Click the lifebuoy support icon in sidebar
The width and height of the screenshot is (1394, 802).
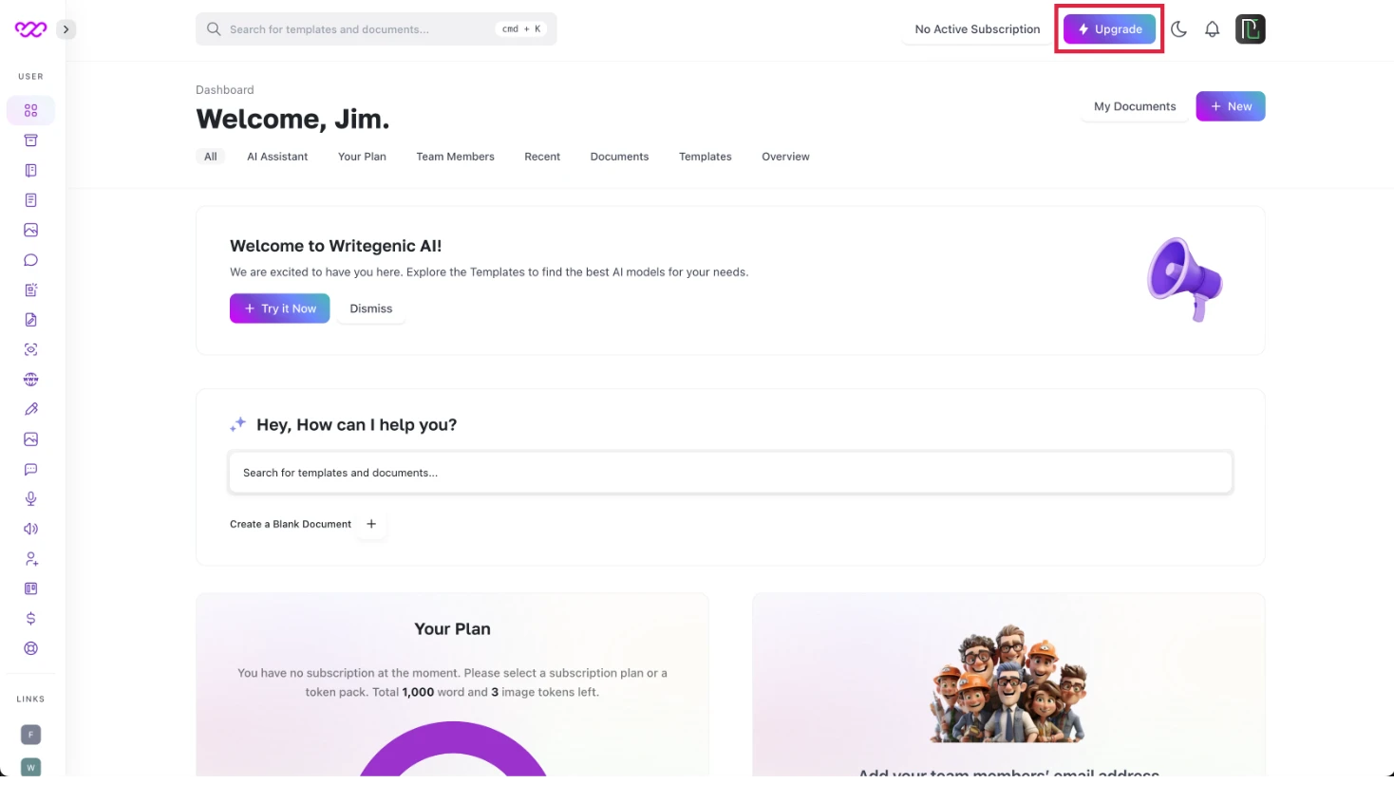tap(30, 648)
